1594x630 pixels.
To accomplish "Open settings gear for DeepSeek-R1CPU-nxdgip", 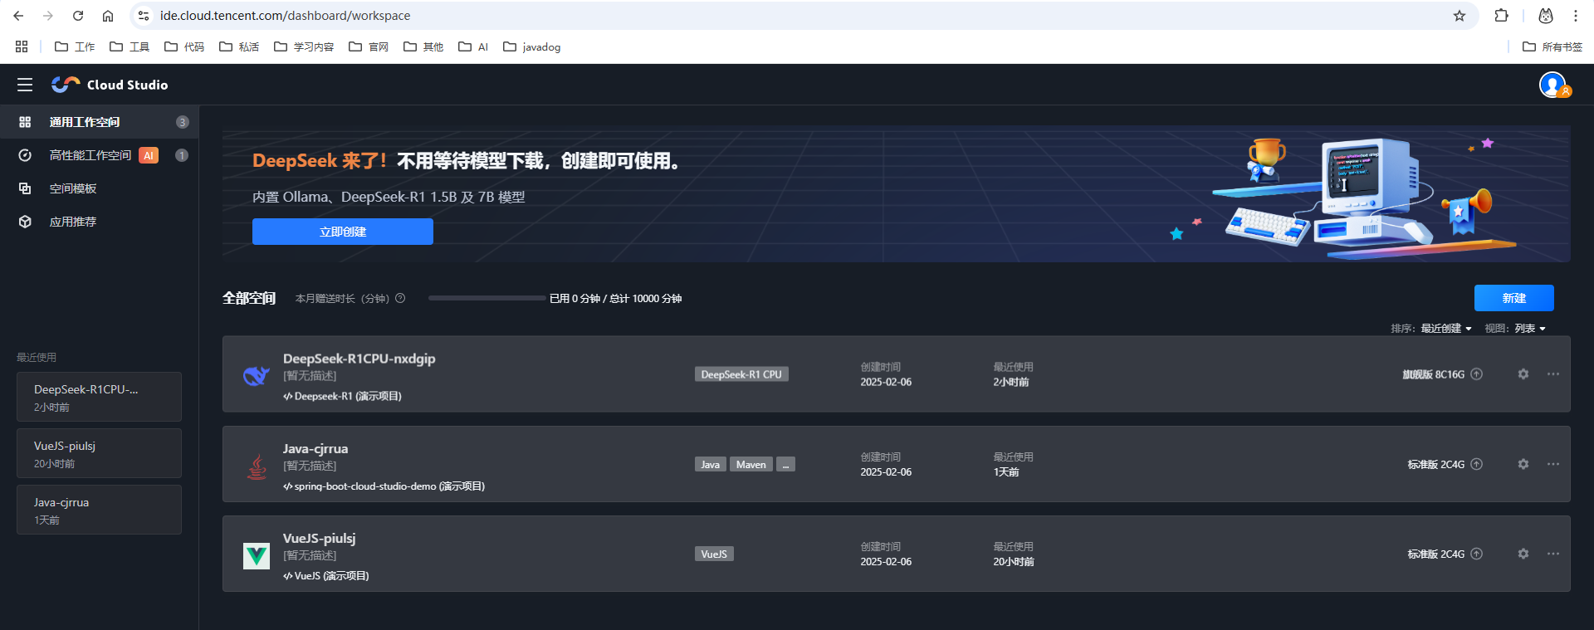I will 1523,374.
